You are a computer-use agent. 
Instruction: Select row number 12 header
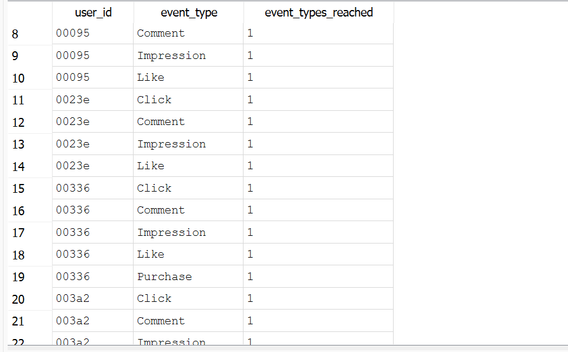pyautogui.click(x=18, y=123)
